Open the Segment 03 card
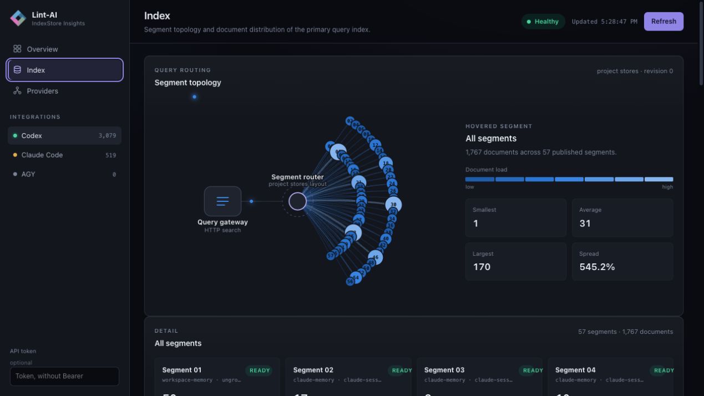Viewport: 704px width, 396px height. pos(479,377)
